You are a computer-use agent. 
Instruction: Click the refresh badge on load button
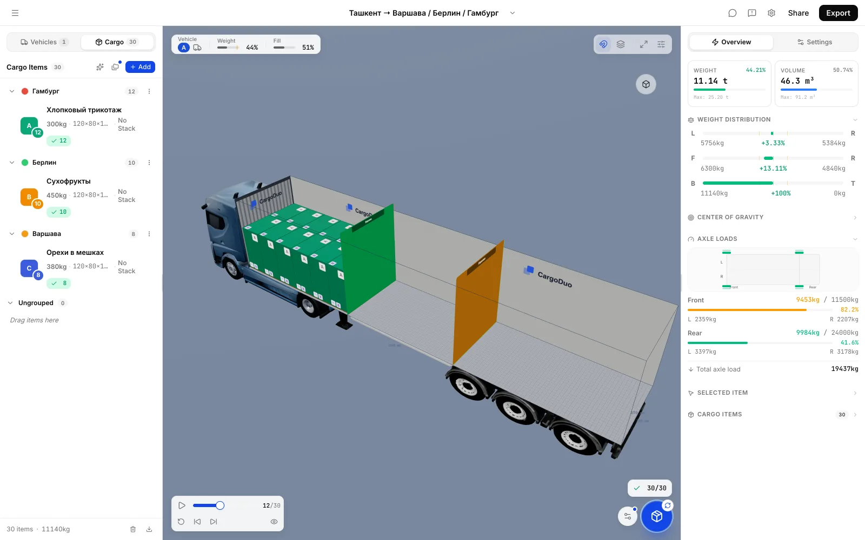pyautogui.click(x=668, y=505)
